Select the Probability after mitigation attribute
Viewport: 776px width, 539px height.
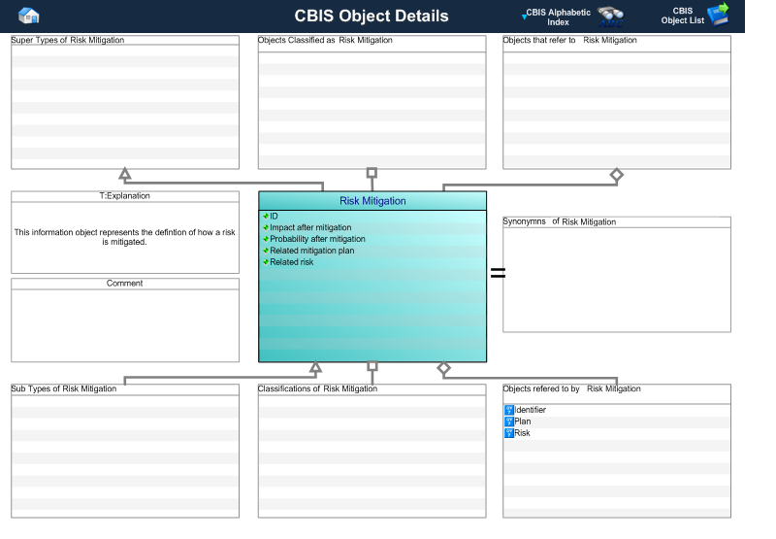point(317,239)
